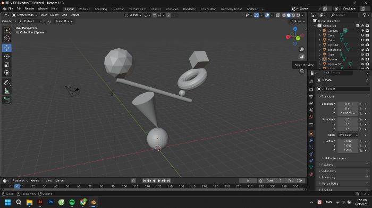Open the File menu
The height and width of the screenshot is (208, 372).
coord(11,9)
